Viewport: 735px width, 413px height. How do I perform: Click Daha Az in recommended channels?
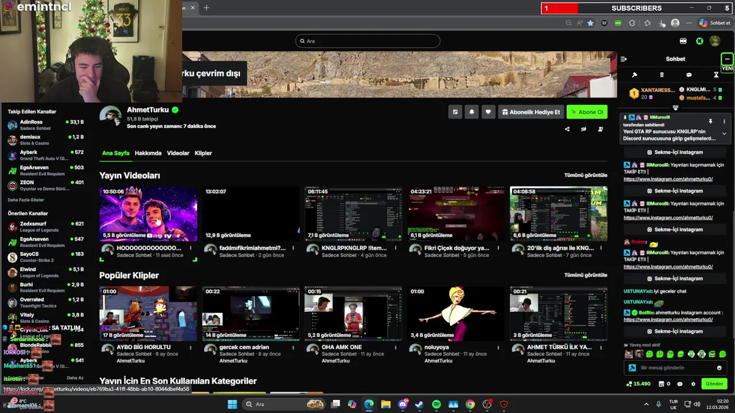coord(75,378)
